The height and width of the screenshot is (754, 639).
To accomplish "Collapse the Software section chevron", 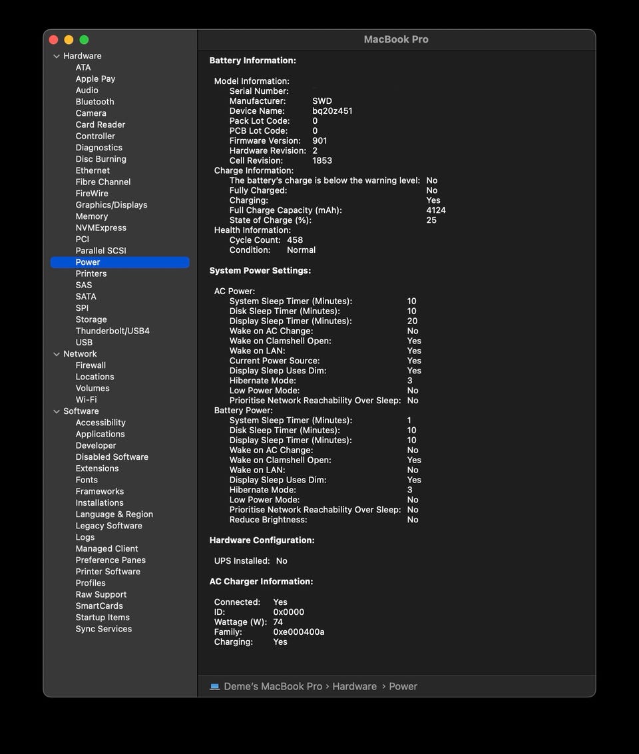I will (57, 411).
